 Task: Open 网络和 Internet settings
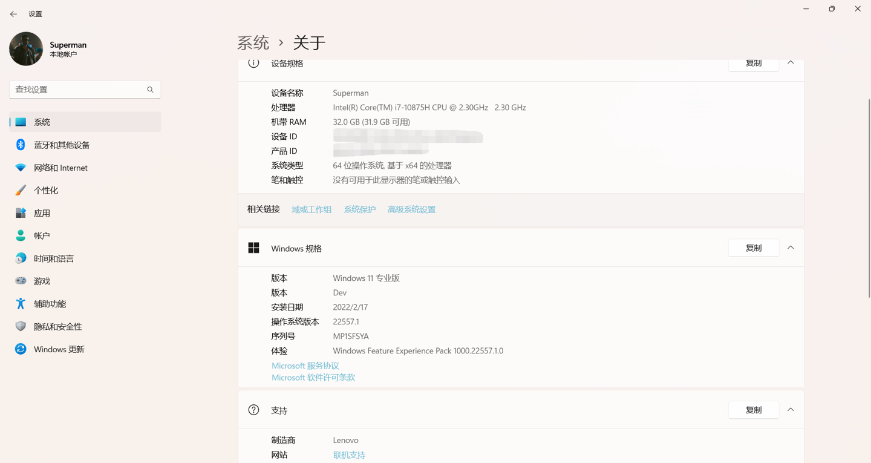click(85, 168)
